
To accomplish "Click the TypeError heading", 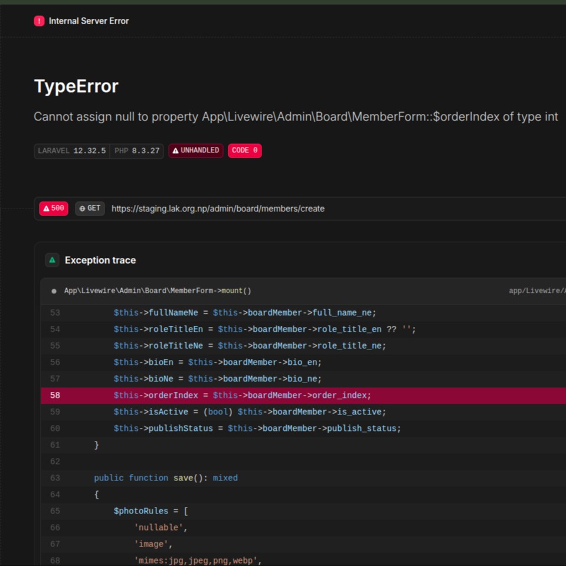I will (x=76, y=86).
